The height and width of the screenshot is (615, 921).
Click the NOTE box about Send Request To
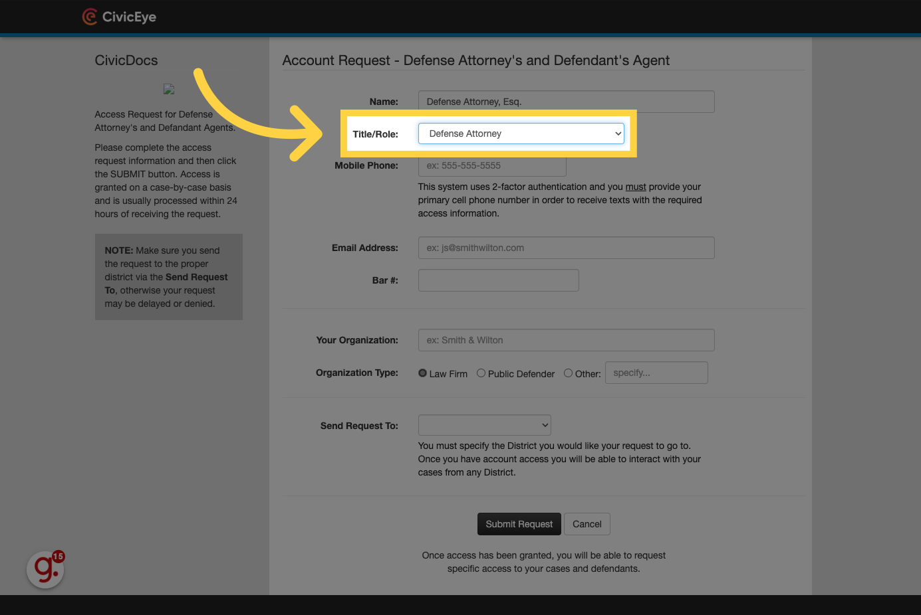169,277
